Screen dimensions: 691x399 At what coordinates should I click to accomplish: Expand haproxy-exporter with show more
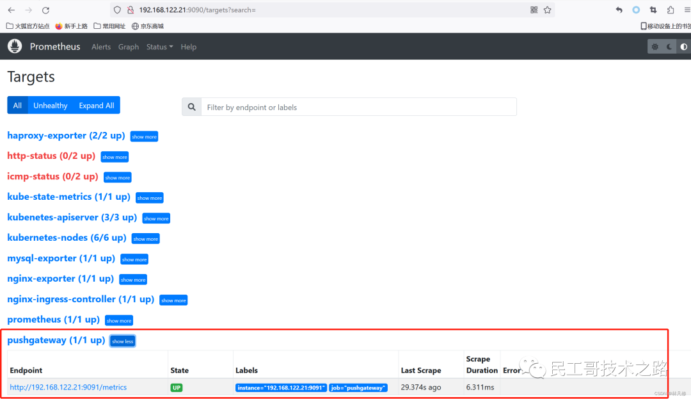pos(144,136)
